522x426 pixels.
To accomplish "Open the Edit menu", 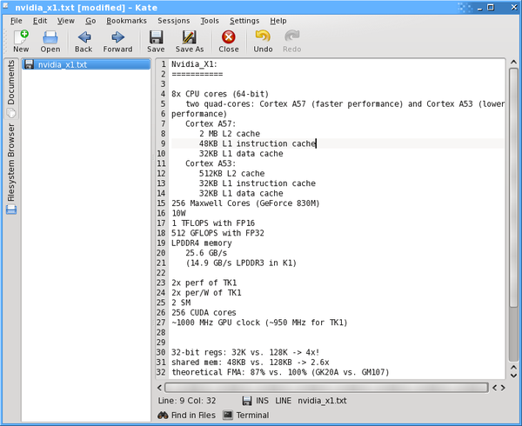I will point(40,21).
